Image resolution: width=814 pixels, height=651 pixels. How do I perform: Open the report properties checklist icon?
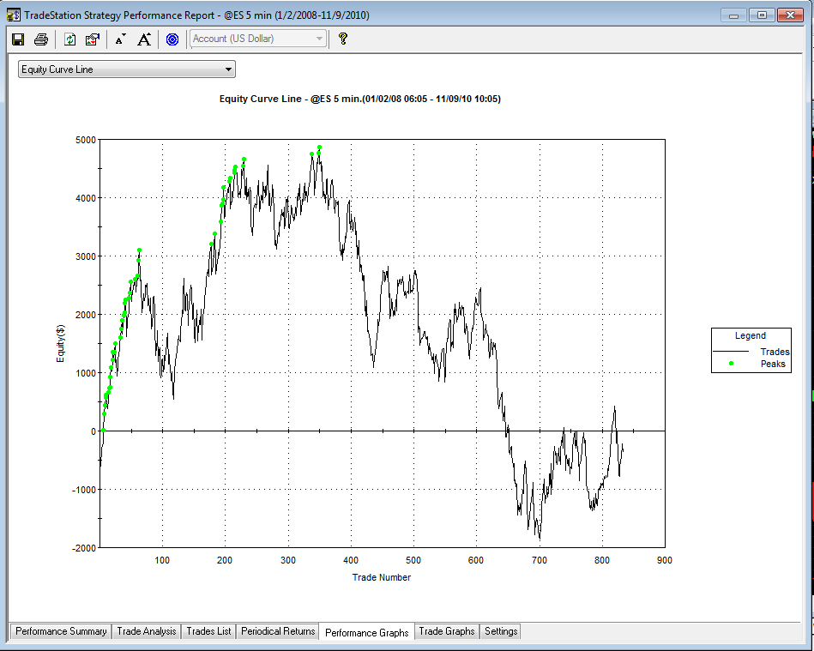(93, 39)
